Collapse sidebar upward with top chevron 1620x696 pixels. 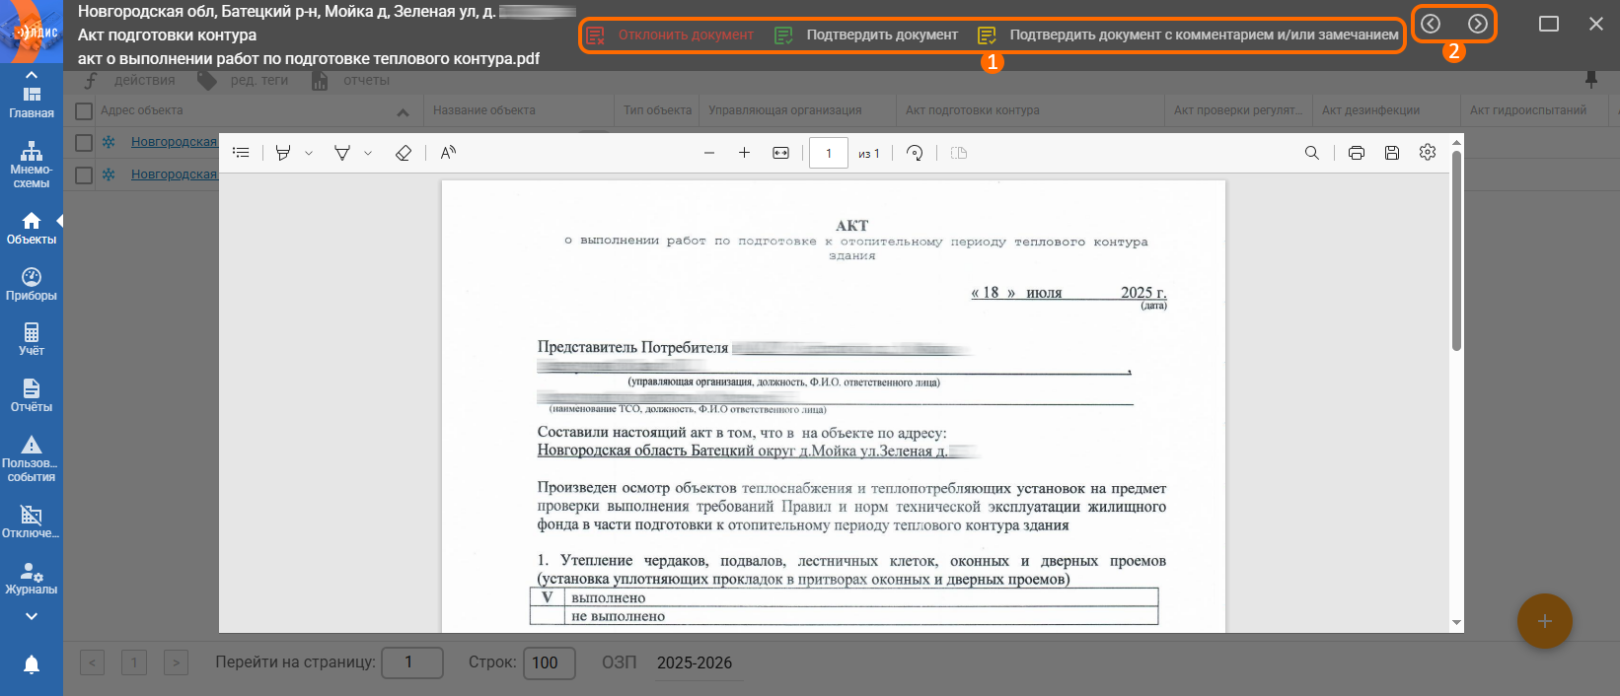click(x=32, y=75)
